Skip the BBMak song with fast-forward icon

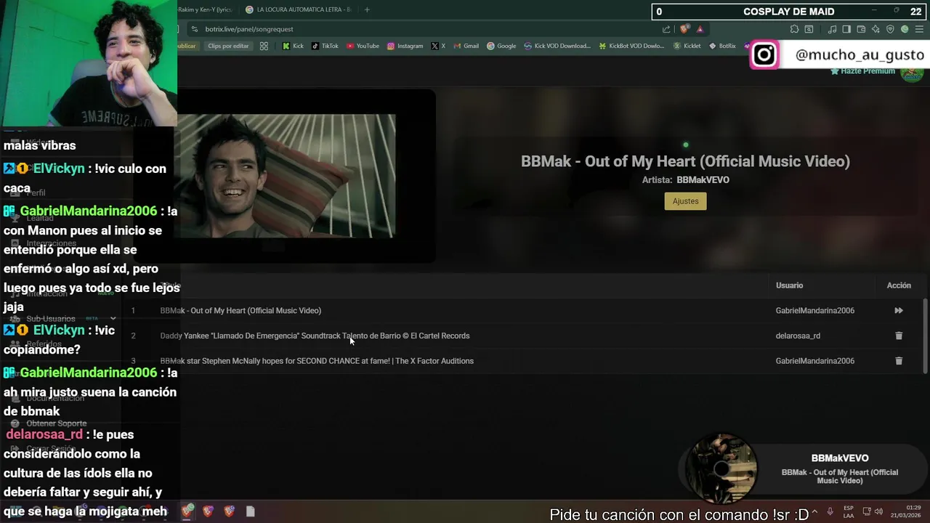(x=899, y=311)
